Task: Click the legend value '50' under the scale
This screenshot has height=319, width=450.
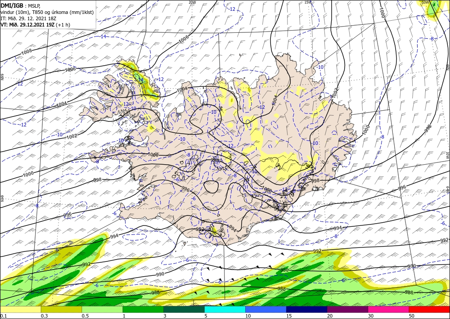Action: click(412, 316)
